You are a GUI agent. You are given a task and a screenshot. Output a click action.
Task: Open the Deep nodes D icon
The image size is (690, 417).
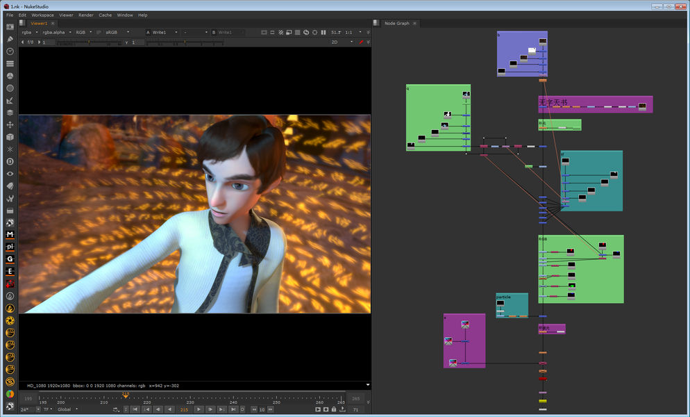[x=10, y=161]
